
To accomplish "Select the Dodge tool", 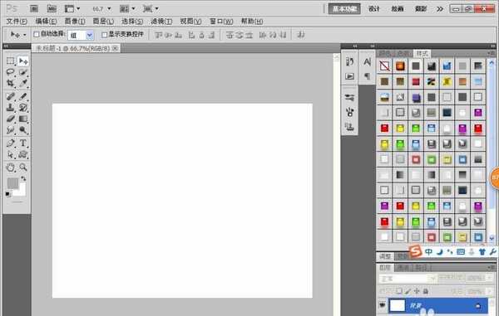I will point(23,130).
